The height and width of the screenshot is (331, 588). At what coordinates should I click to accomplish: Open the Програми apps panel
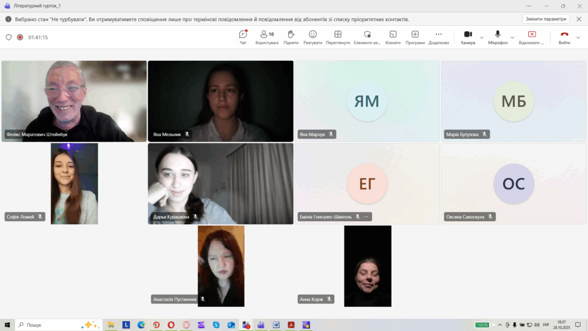pyautogui.click(x=415, y=37)
